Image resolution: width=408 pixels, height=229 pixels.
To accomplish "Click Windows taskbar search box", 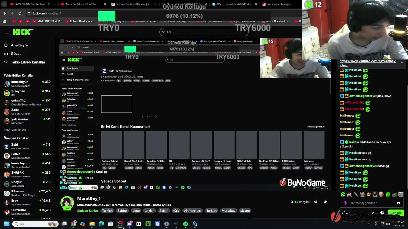I will pyautogui.click(x=36, y=224).
